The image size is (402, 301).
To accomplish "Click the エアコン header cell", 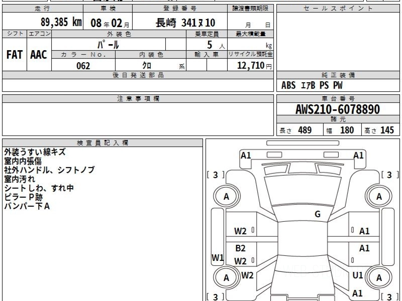I will click(x=39, y=34).
